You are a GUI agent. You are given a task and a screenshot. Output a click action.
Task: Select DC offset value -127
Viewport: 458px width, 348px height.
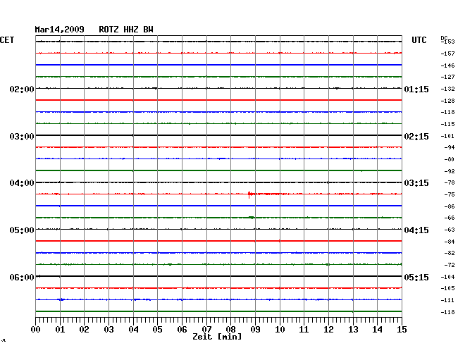(x=447, y=77)
